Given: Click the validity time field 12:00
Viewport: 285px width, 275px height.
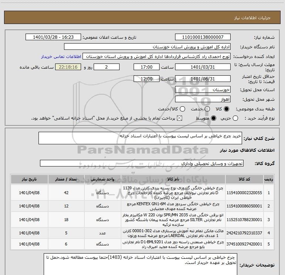Looking at the screenshot, I should tap(147, 79).
